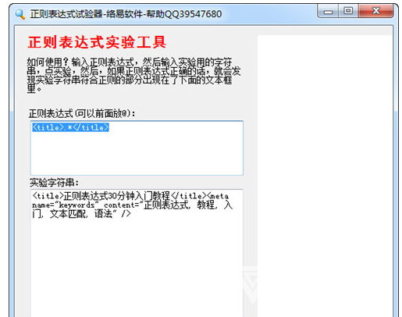Click the window title text 正则表达式试验器
The image size is (402, 317).
pos(66,14)
